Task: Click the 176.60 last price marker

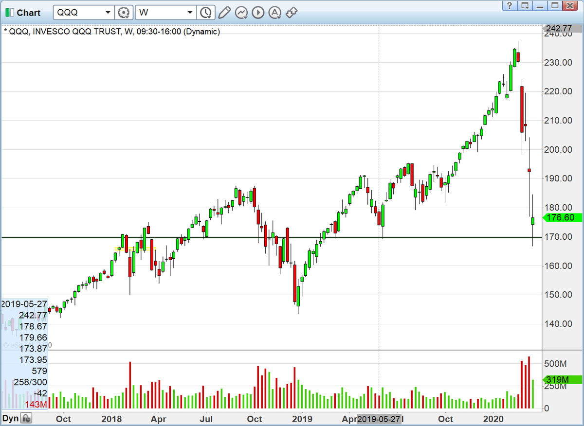Action: click(561, 218)
